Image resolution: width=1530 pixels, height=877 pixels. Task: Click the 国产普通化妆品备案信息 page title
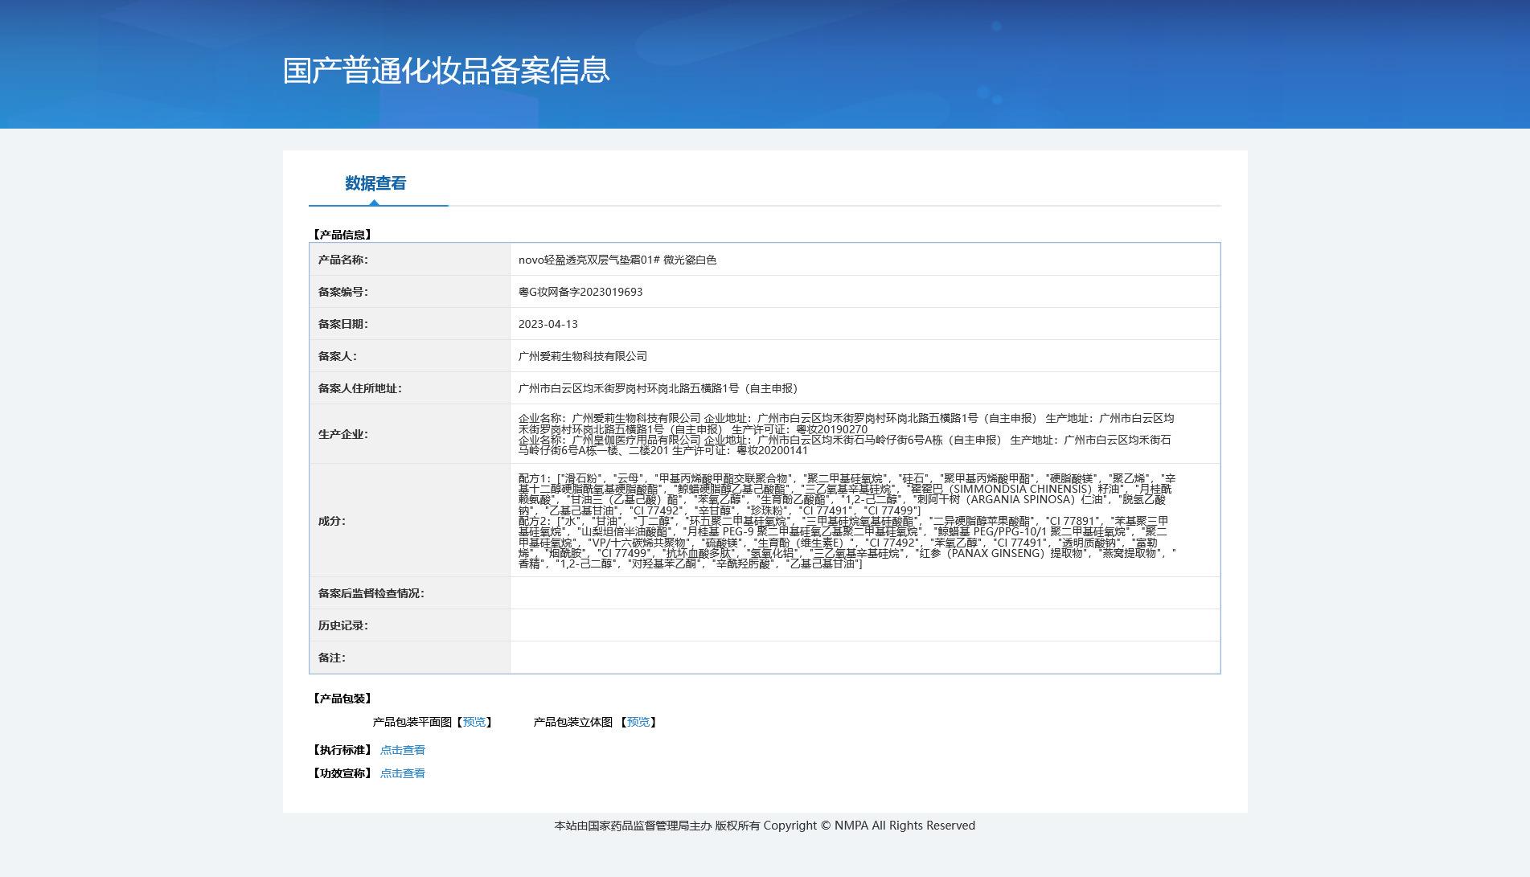coord(446,71)
